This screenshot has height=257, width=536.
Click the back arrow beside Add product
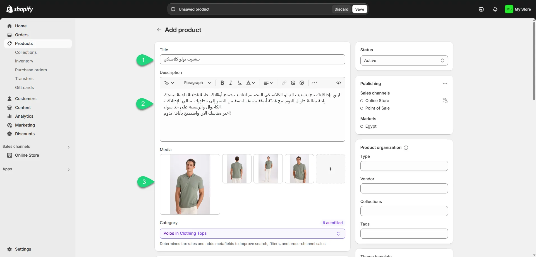(x=159, y=30)
